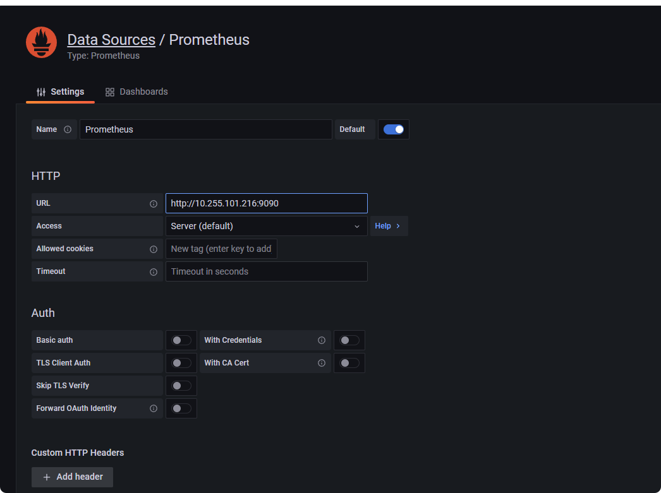Click the With CA Cert info icon
This screenshot has width=661, height=493.
click(x=322, y=363)
